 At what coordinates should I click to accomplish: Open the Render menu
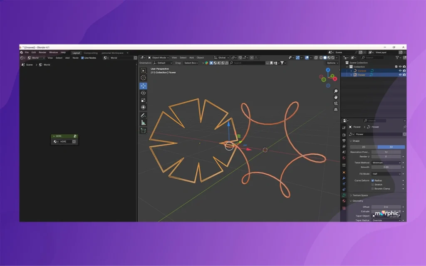pyautogui.click(x=42, y=52)
